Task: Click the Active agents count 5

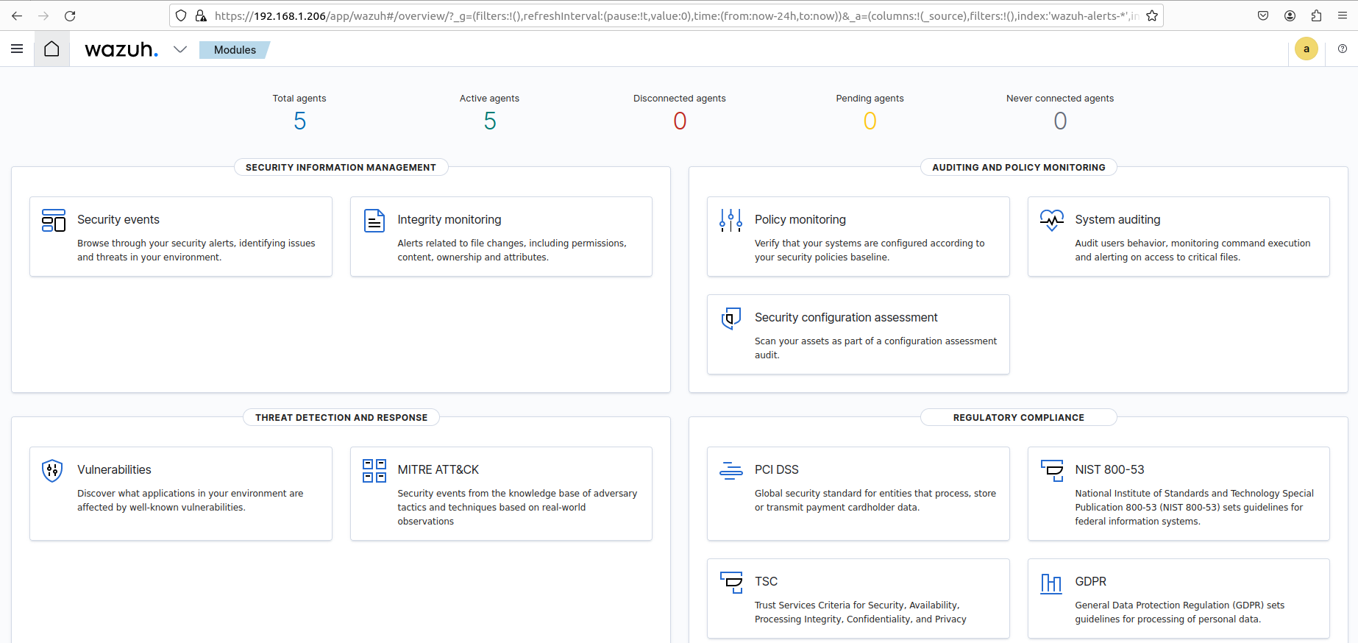Action: coord(490,121)
